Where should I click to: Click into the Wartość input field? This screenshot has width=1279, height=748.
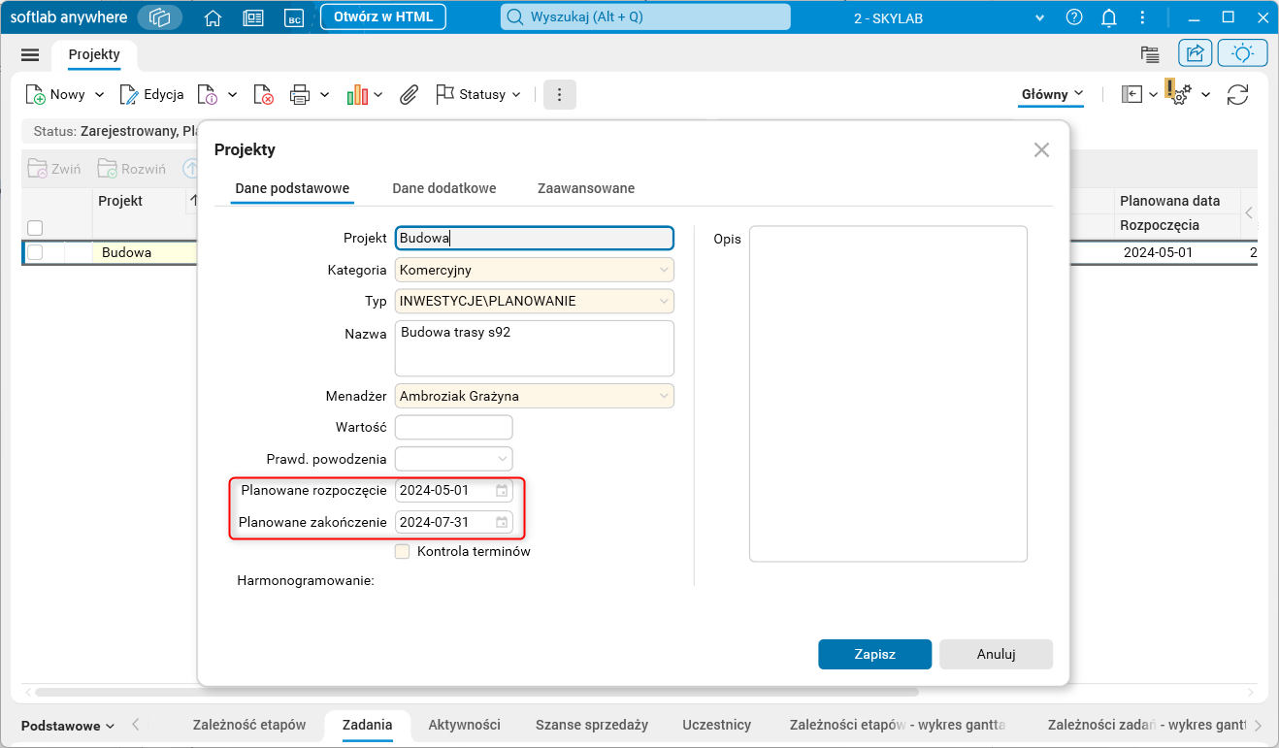pos(454,428)
